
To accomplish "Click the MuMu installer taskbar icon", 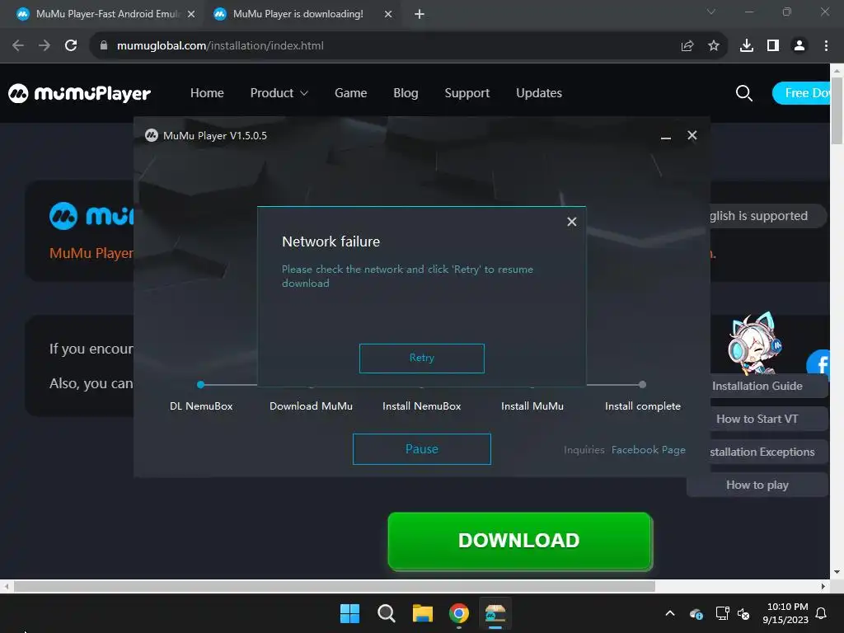I will pos(495,613).
